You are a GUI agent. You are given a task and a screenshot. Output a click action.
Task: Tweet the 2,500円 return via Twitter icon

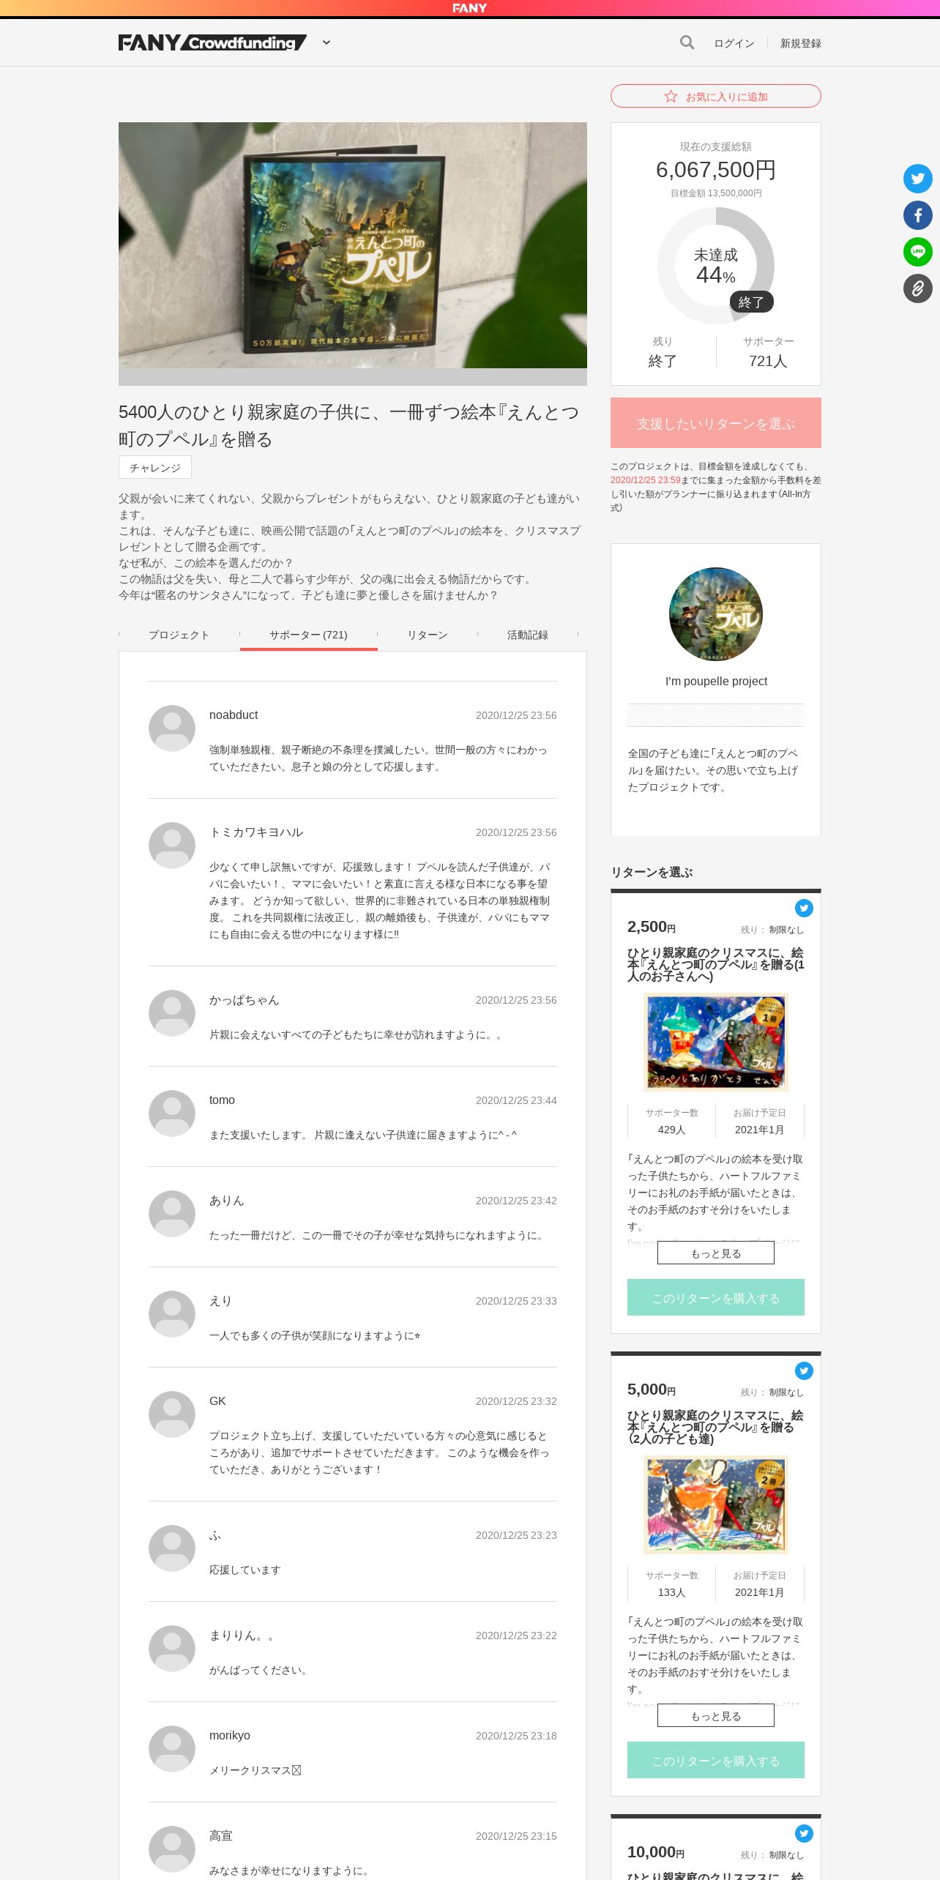[804, 908]
